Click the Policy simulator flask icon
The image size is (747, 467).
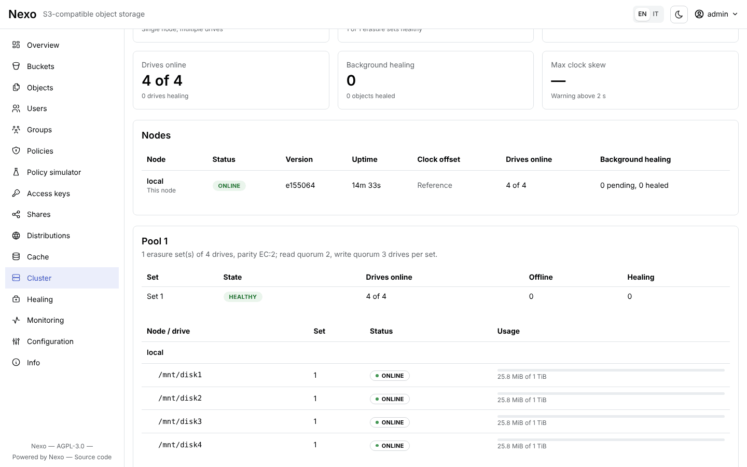pyautogui.click(x=16, y=172)
